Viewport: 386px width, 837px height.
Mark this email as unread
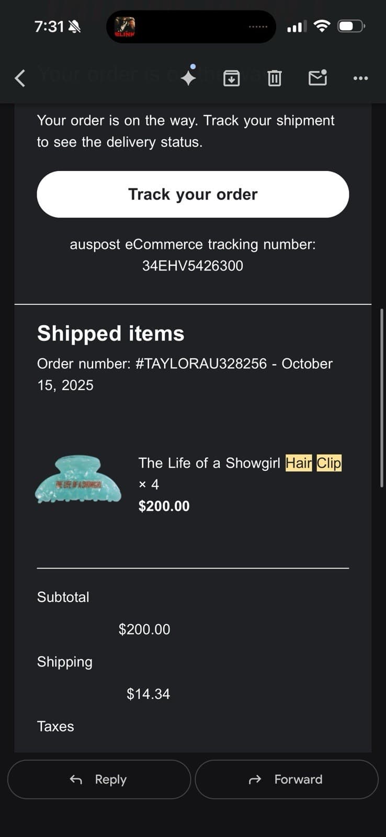tap(317, 78)
